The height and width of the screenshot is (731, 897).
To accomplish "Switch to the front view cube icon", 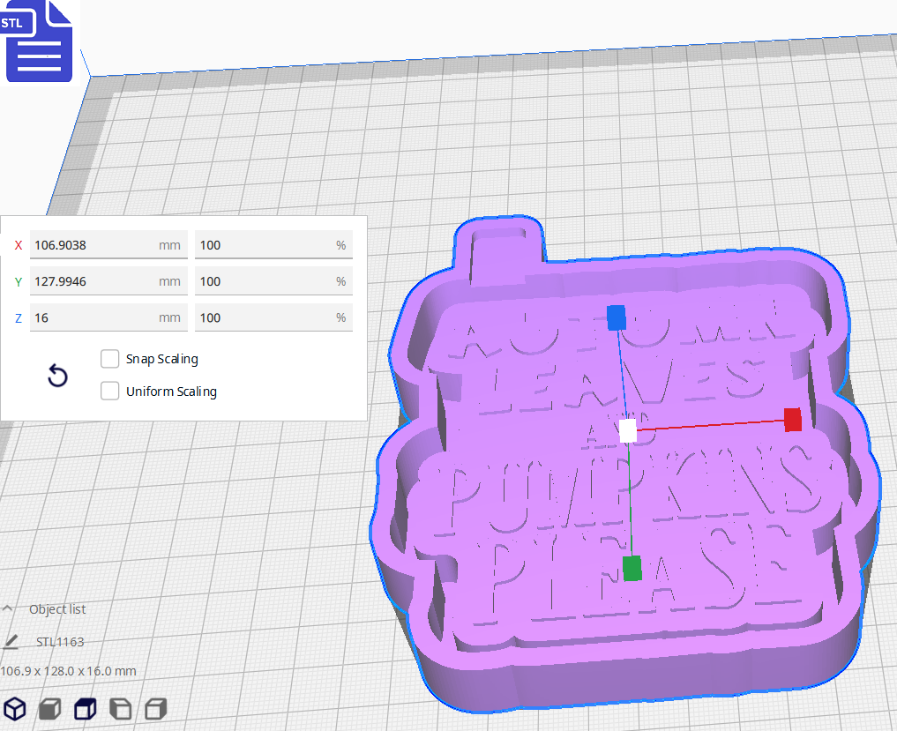I will 49,709.
